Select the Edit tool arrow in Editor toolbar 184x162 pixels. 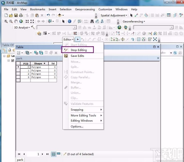pyautogui.click(x=78, y=39)
